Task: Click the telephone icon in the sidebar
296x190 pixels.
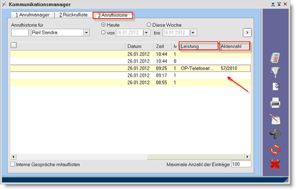Action: 275,57
